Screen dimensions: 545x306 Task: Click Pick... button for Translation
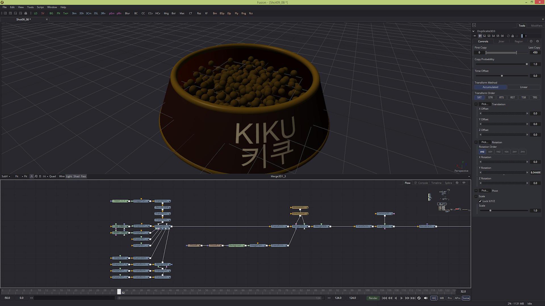coord(485,104)
